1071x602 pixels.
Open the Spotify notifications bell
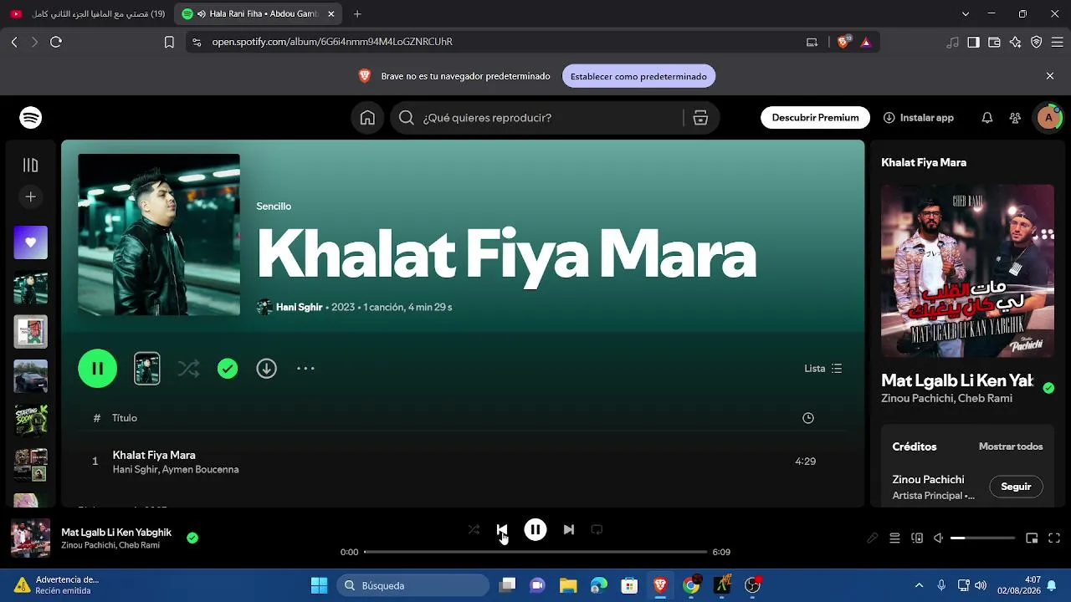(x=987, y=118)
